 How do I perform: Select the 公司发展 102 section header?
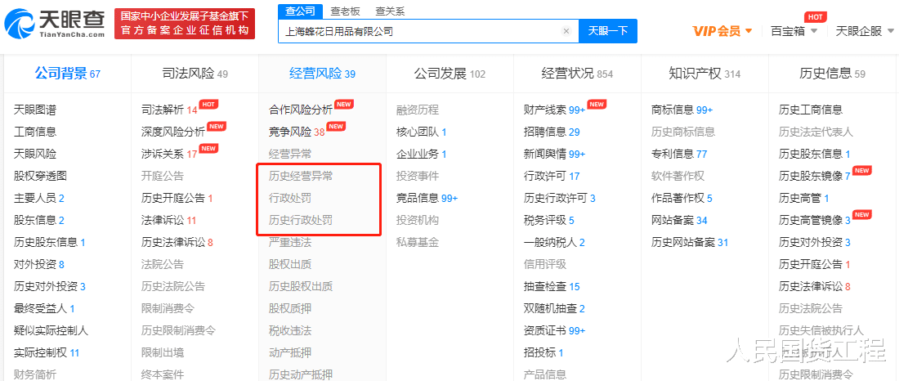click(x=450, y=74)
